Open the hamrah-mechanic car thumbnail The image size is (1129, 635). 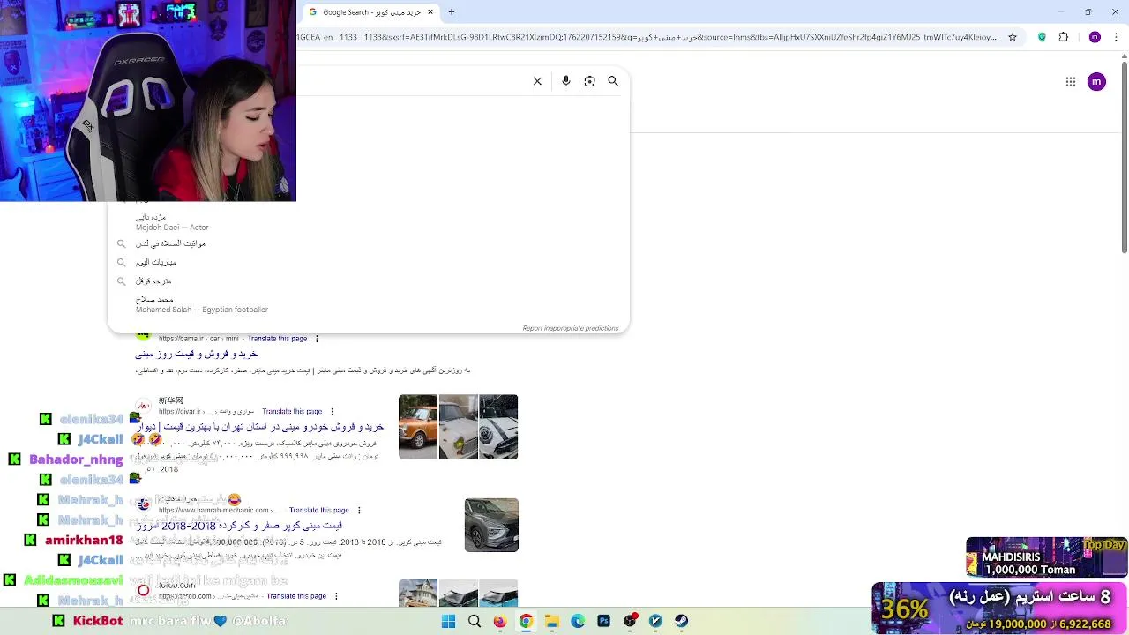coord(491,525)
